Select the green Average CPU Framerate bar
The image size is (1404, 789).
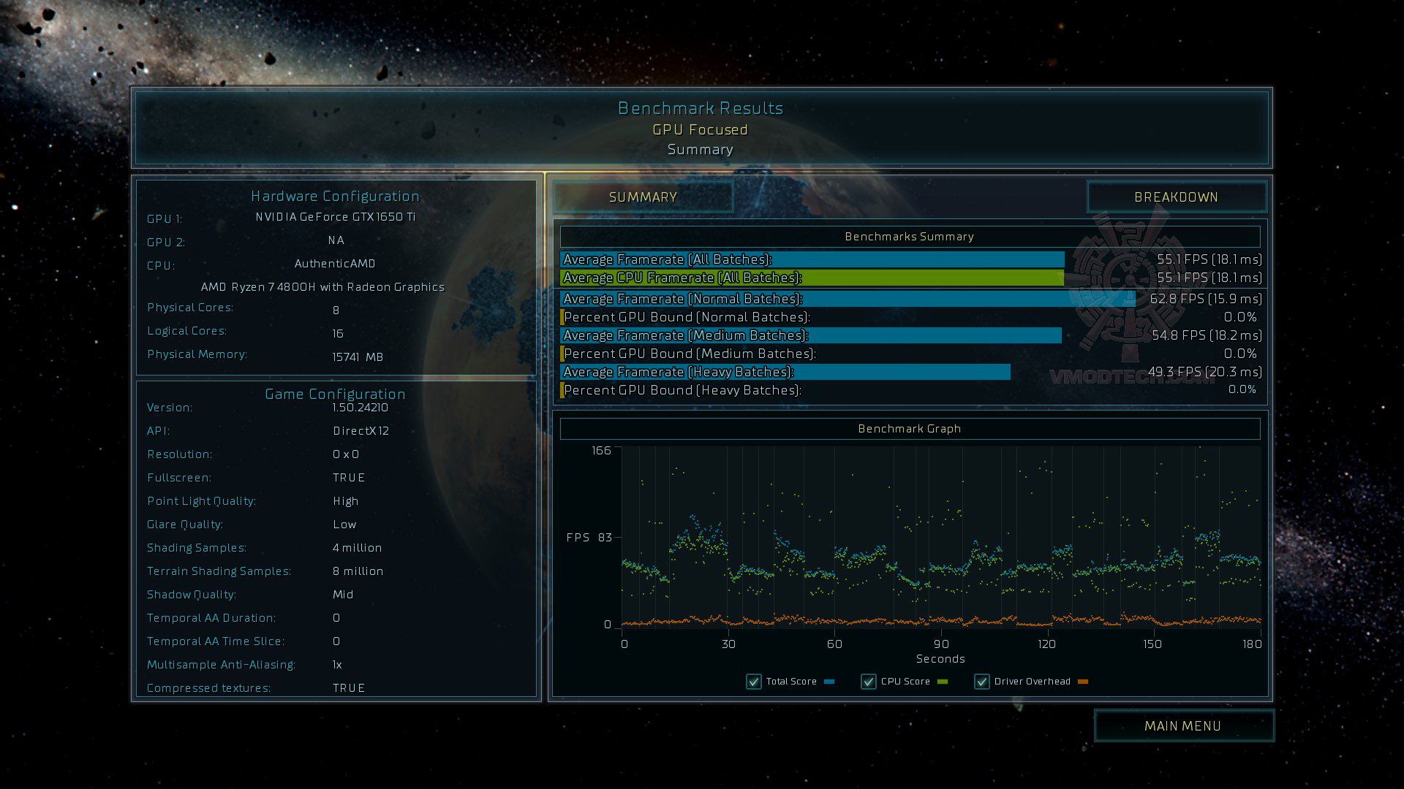pos(812,278)
